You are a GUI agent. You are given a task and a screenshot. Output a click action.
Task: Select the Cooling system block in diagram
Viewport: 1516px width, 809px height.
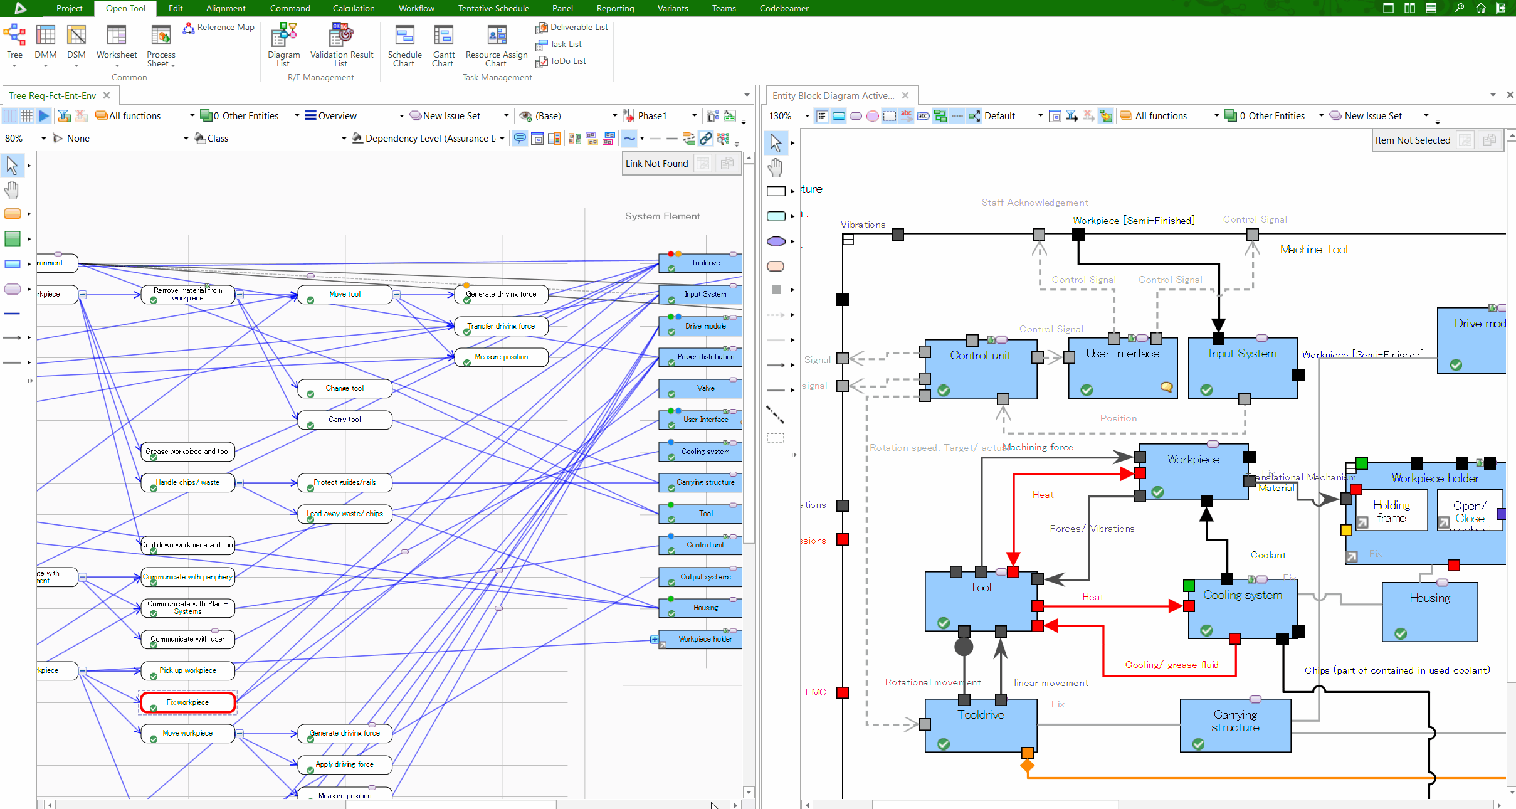click(1243, 609)
